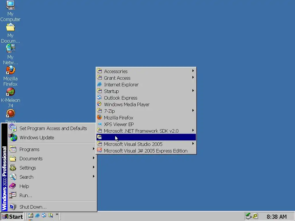Select My Network Places desktop icon
This screenshot has width=295, height=221.
(x=10, y=54)
